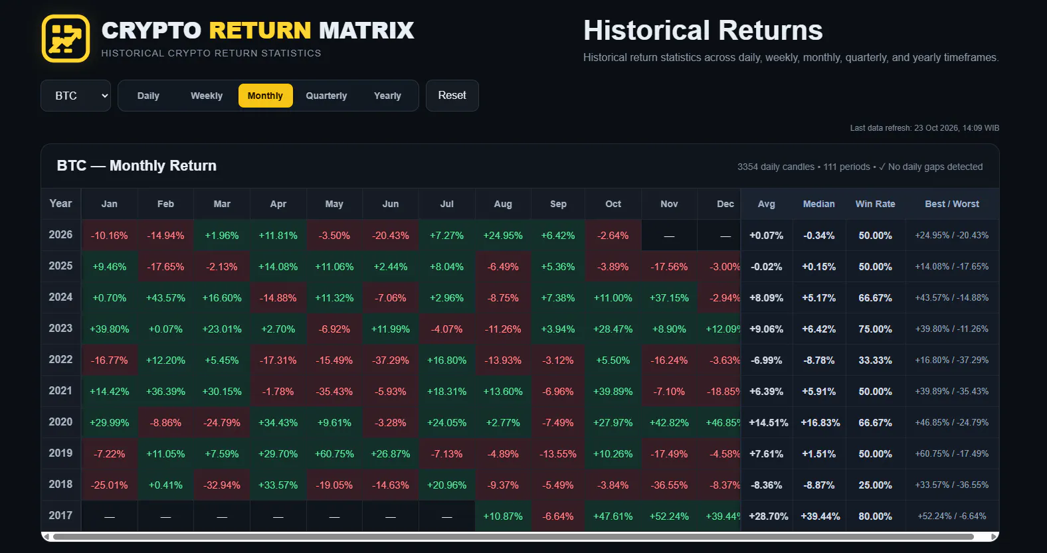Screen dimensions: 1047x553
Task: Select the 2019 year row label
Action: [x=61, y=453]
